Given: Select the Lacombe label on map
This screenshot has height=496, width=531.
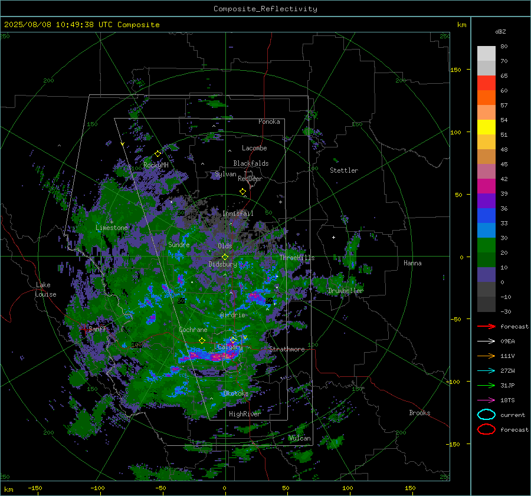Looking at the screenshot, I should [254, 148].
